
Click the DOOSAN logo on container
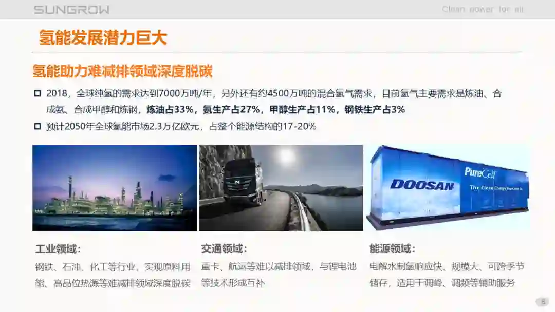click(x=422, y=184)
